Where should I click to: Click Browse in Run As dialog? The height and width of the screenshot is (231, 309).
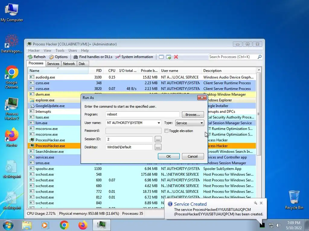pos(193,115)
